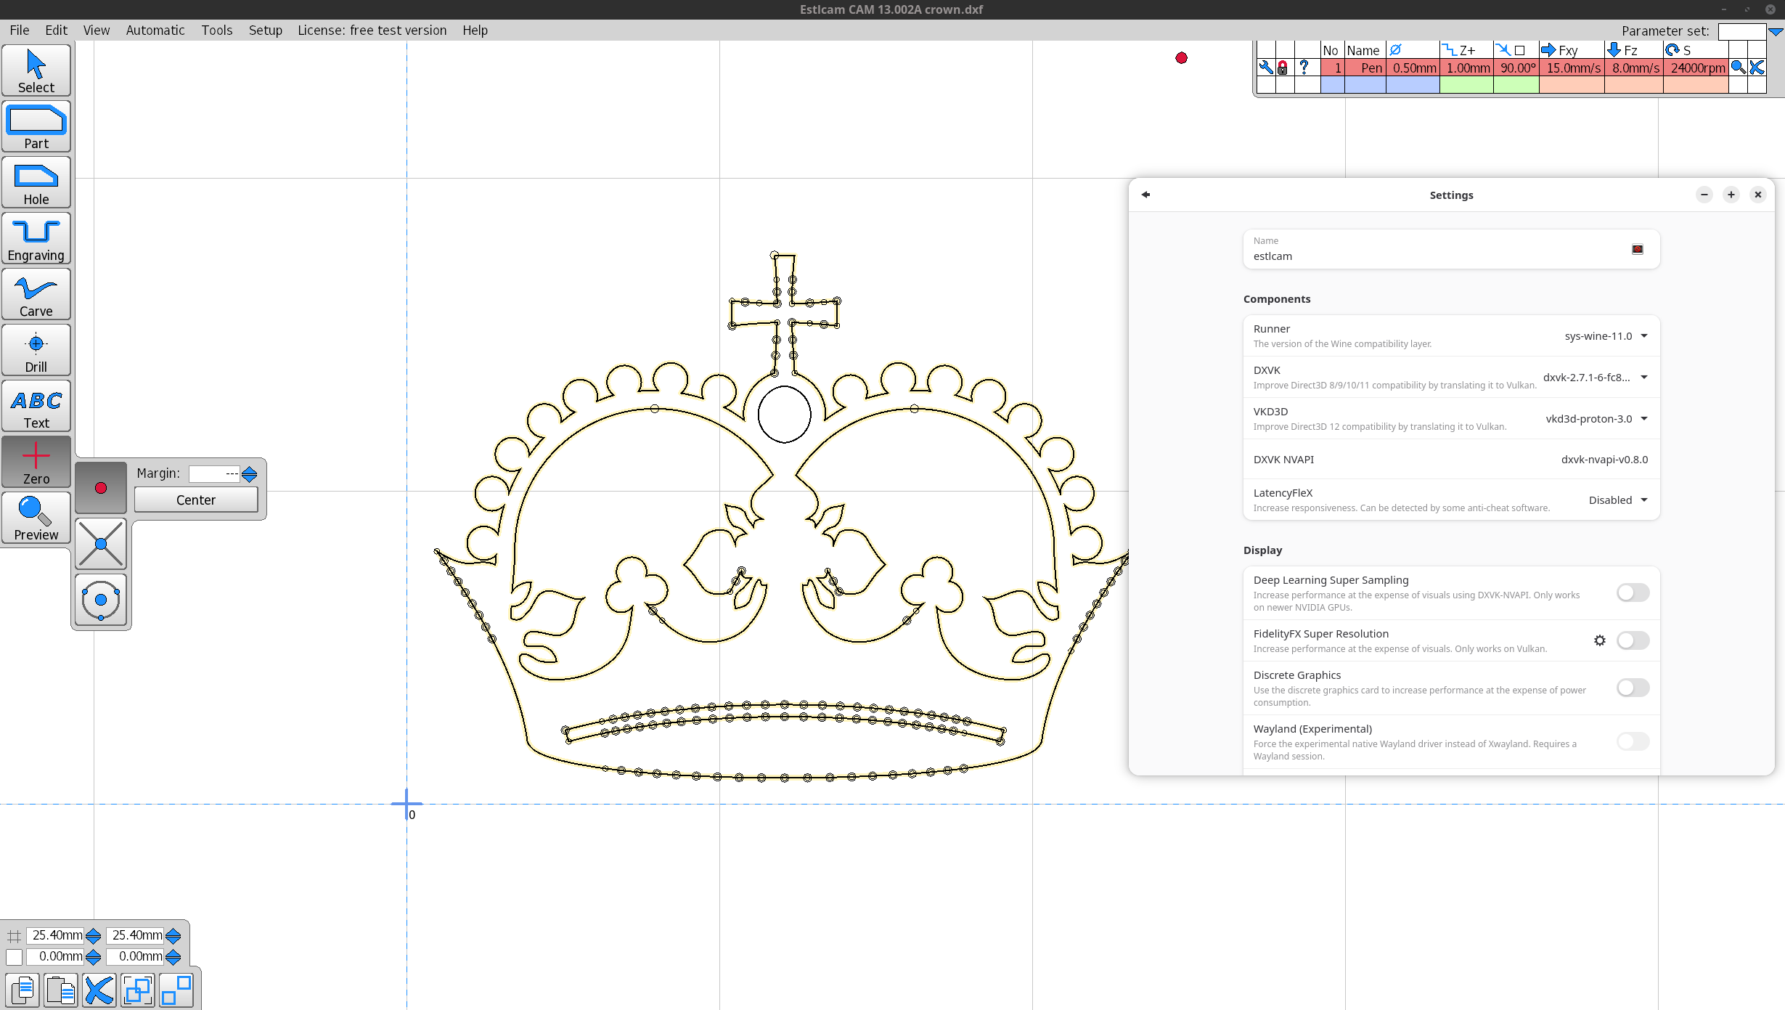The height and width of the screenshot is (1010, 1785).
Task: Pick the Carve tool
Action: coord(36,294)
